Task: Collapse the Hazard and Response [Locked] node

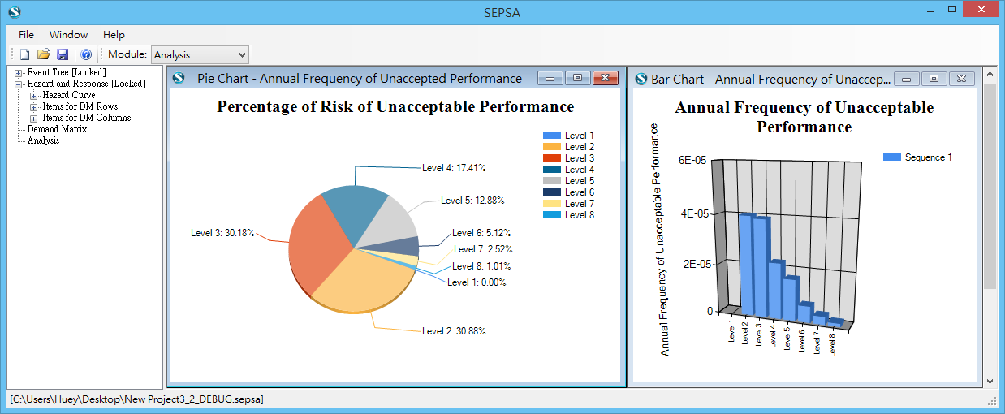Action: click(19, 84)
